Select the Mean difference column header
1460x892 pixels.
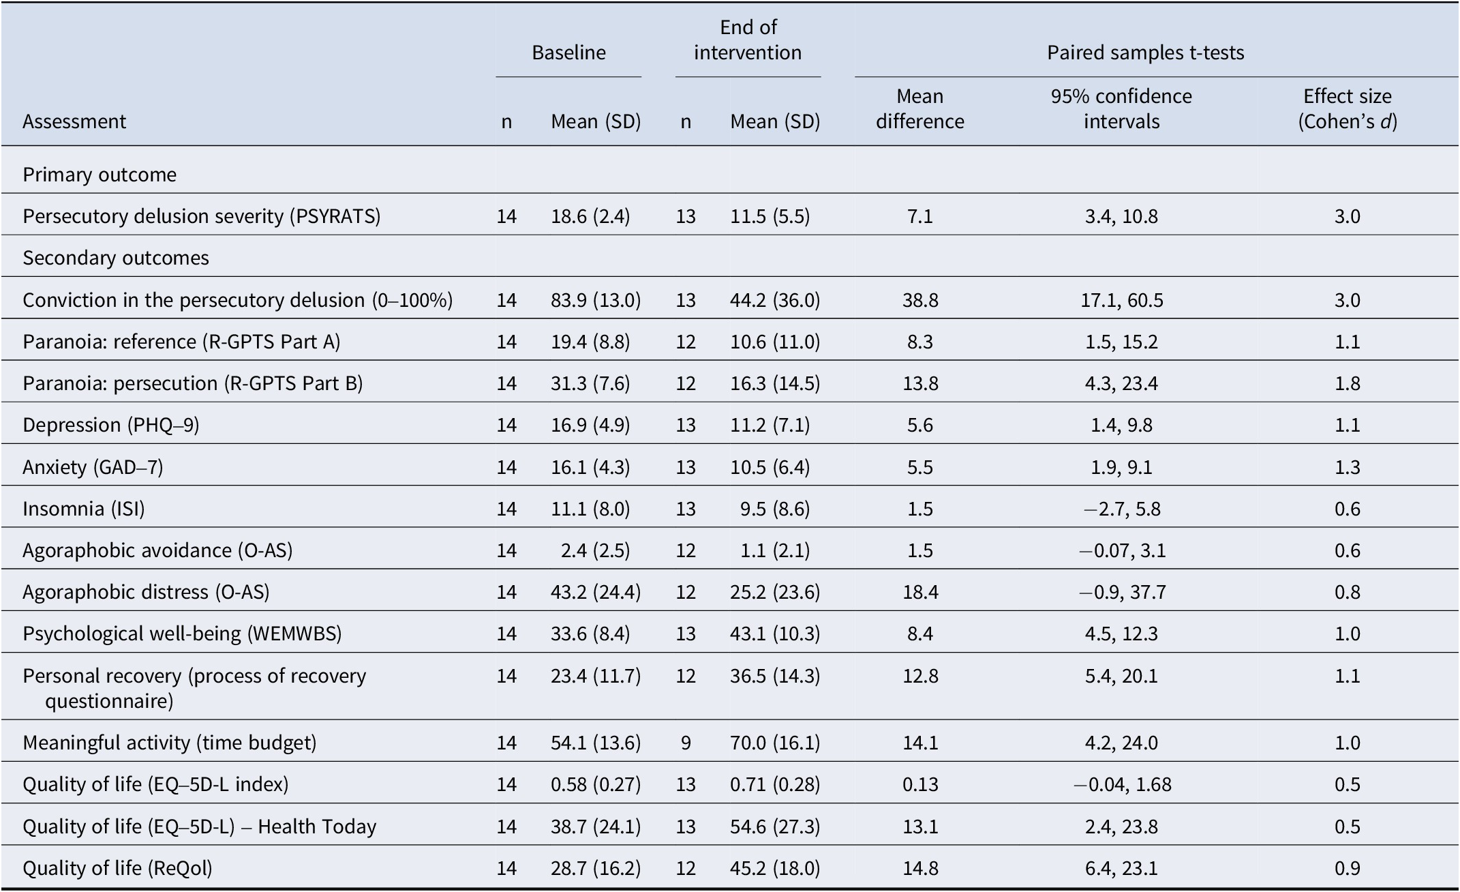[x=919, y=108]
